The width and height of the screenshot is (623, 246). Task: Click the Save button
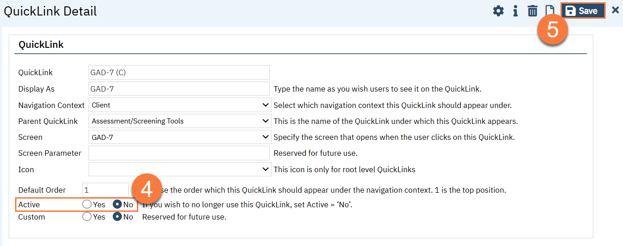(x=583, y=11)
